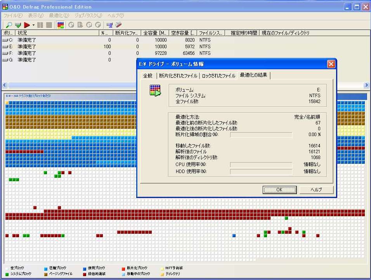Select the E: drive row icon

[5, 47]
